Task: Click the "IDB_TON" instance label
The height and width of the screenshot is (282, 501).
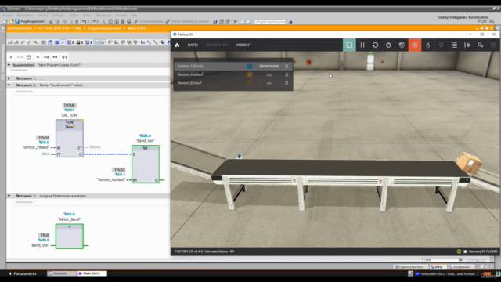Action: 70,115
